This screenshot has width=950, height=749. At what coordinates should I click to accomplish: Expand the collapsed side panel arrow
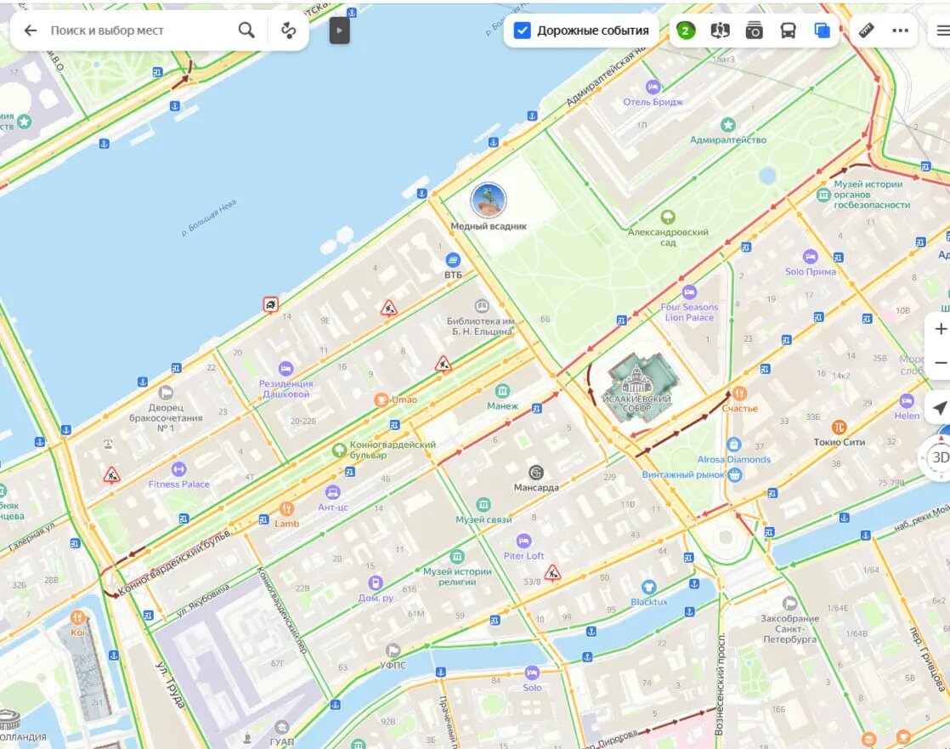coord(339,31)
